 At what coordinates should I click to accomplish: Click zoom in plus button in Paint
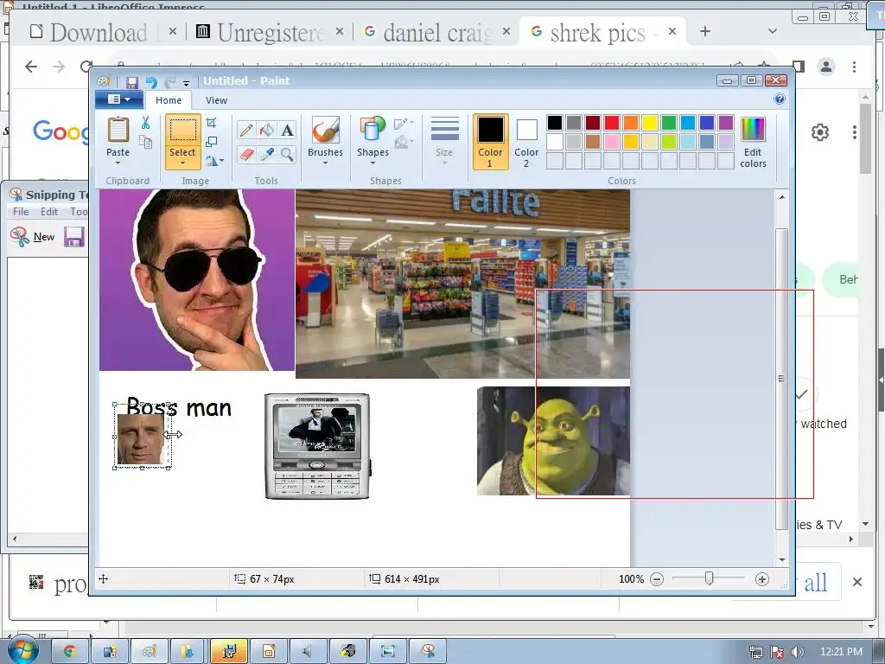coord(762,579)
